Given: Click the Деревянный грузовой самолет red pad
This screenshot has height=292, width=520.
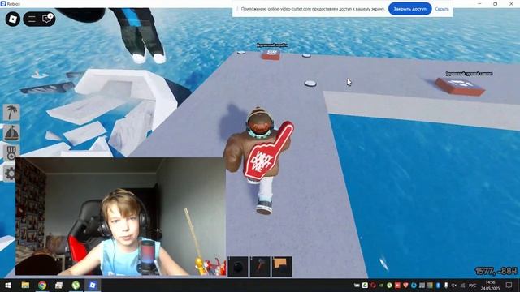Looking at the screenshot, I should 461,86.
